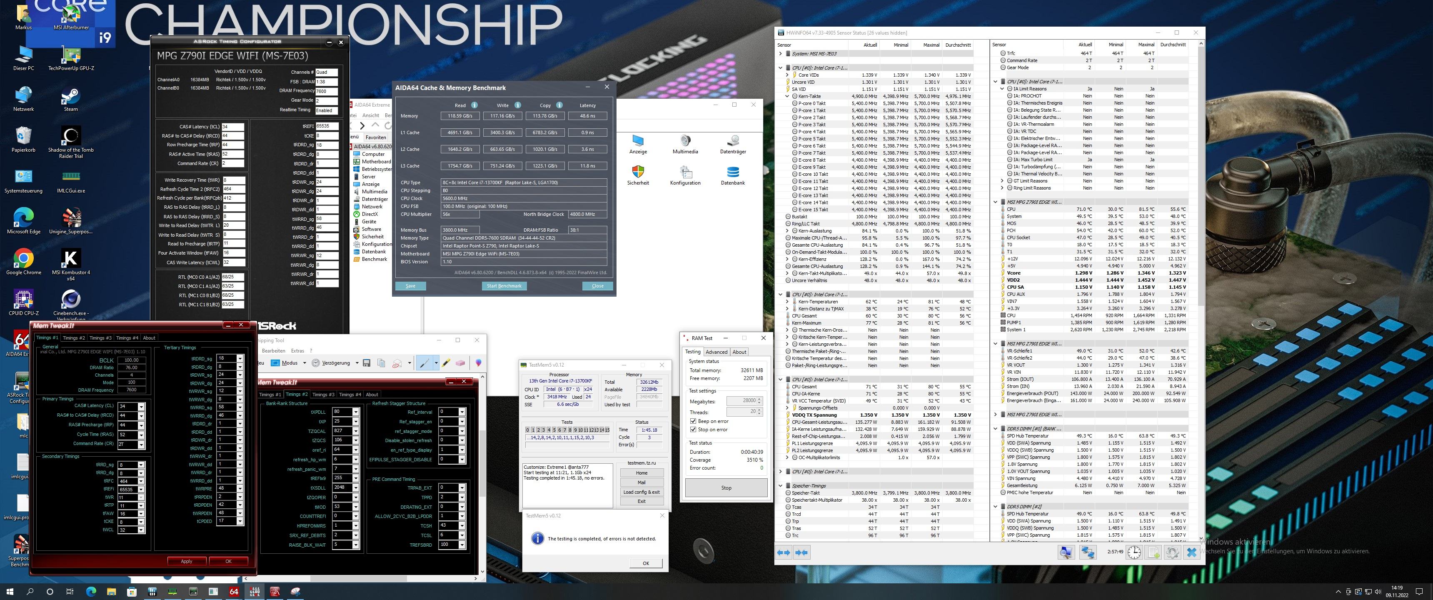Open the Google Chrome desktop shortcut

pos(23,262)
